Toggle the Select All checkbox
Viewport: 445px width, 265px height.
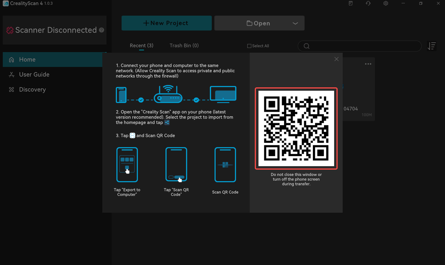(249, 46)
